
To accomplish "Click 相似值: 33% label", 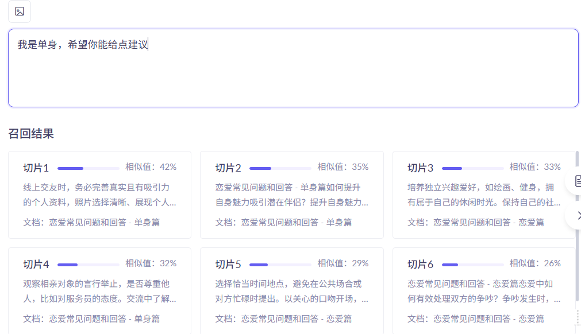I will click(535, 167).
